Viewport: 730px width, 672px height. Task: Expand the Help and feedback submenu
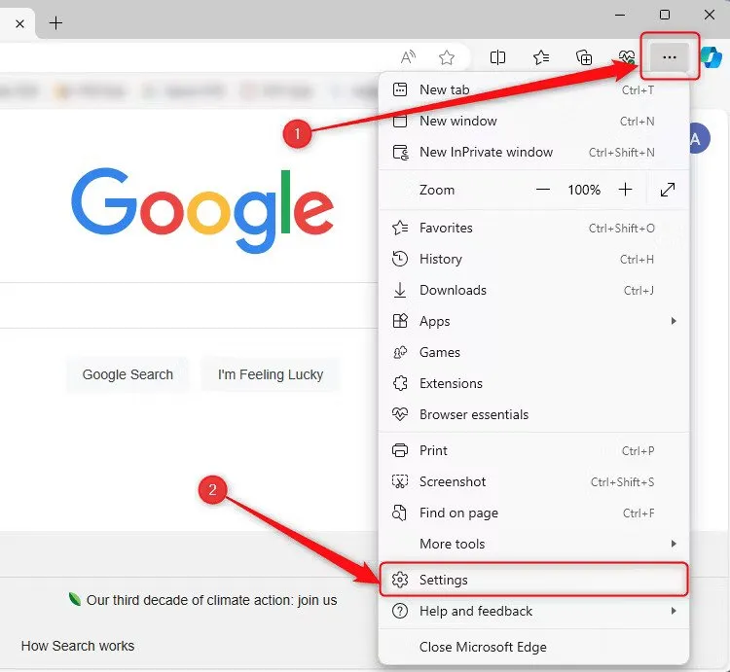(x=533, y=611)
